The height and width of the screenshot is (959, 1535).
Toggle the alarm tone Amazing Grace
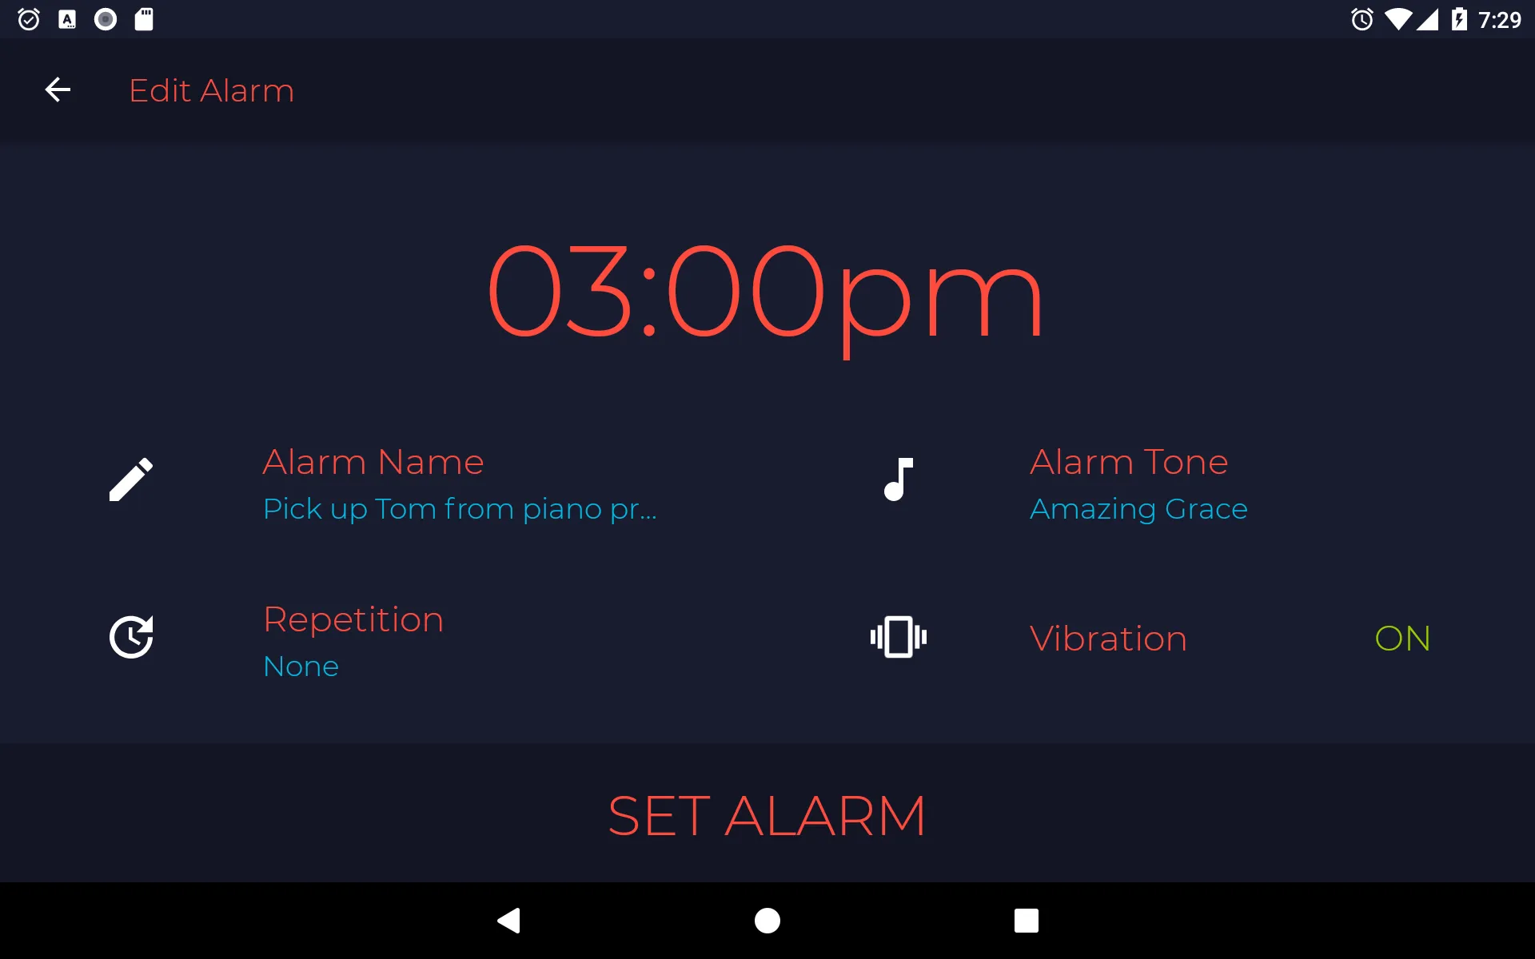(1137, 508)
